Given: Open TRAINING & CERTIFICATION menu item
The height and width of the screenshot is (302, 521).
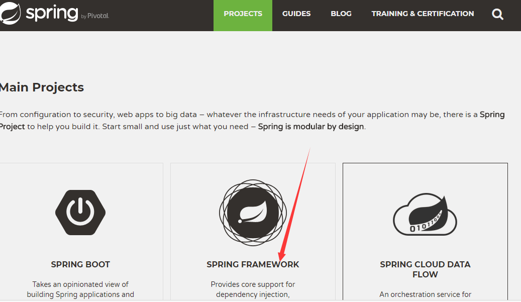Looking at the screenshot, I should pyautogui.click(x=423, y=14).
